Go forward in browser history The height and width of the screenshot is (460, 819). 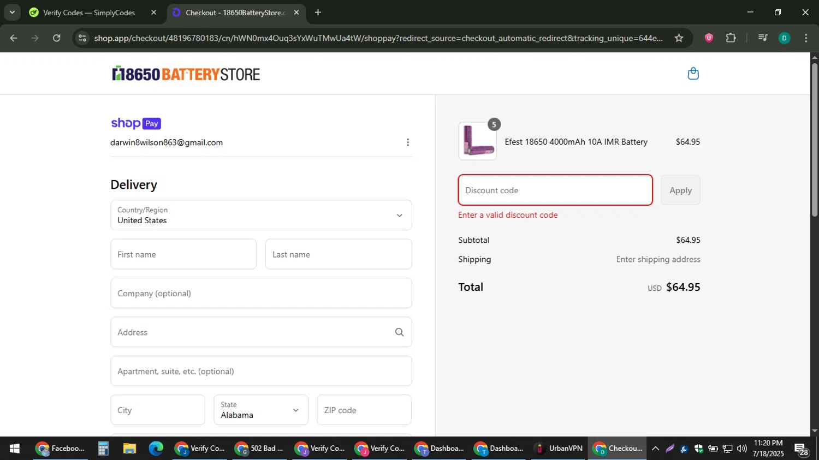(x=35, y=38)
